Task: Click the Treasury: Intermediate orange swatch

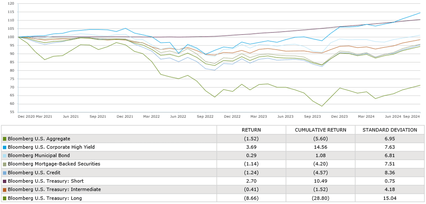Action: tap(5, 190)
